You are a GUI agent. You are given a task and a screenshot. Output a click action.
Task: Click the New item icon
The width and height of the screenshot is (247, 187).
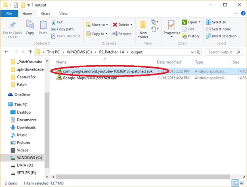pyautogui.click(x=154, y=22)
